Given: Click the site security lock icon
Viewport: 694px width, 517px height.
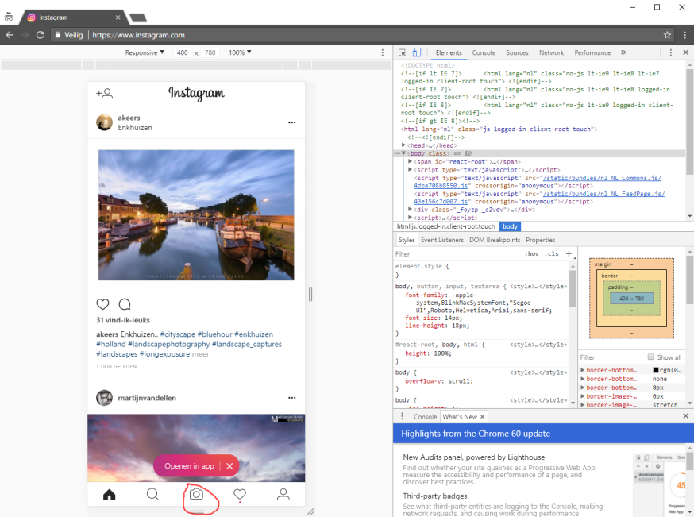Looking at the screenshot, I should pos(57,35).
